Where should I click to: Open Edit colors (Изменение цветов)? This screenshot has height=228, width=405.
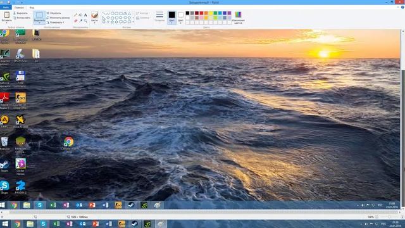tap(238, 18)
